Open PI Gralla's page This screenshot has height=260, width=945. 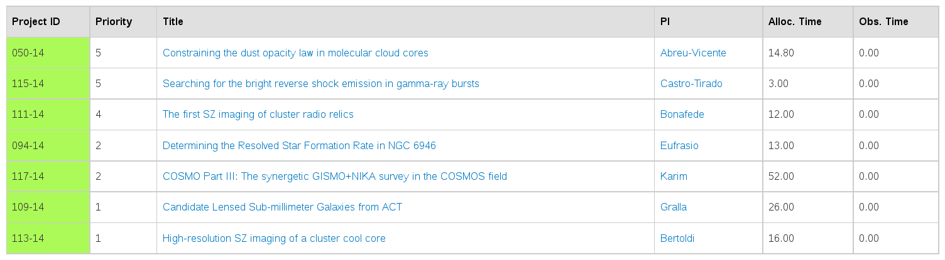tap(674, 207)
